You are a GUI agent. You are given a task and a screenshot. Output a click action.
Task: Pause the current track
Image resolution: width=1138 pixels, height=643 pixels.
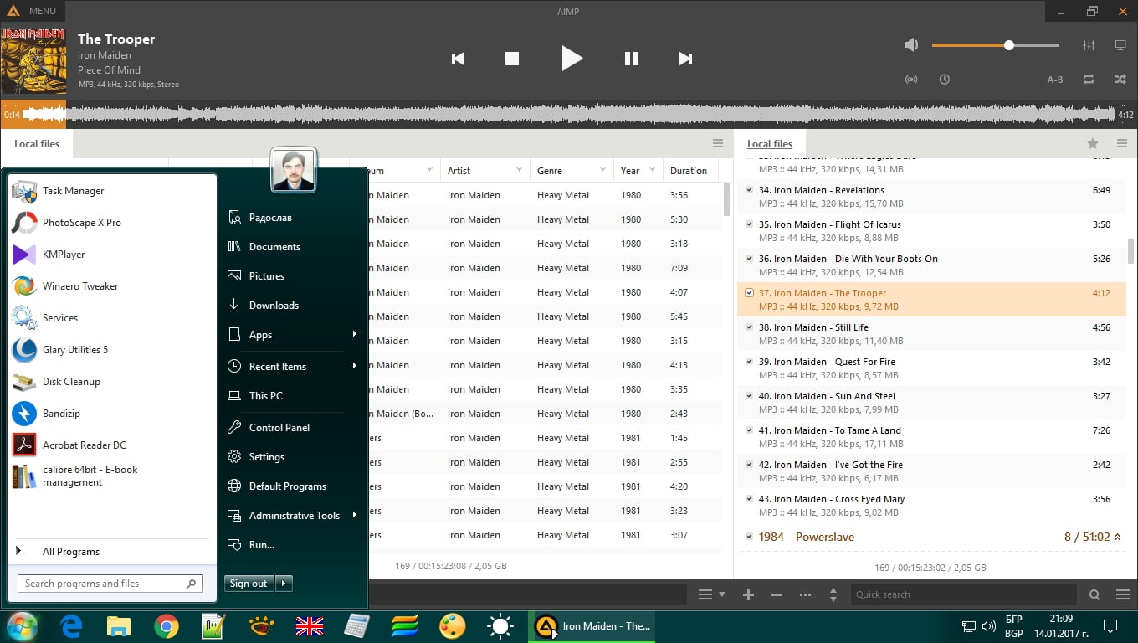pos(632,59)
